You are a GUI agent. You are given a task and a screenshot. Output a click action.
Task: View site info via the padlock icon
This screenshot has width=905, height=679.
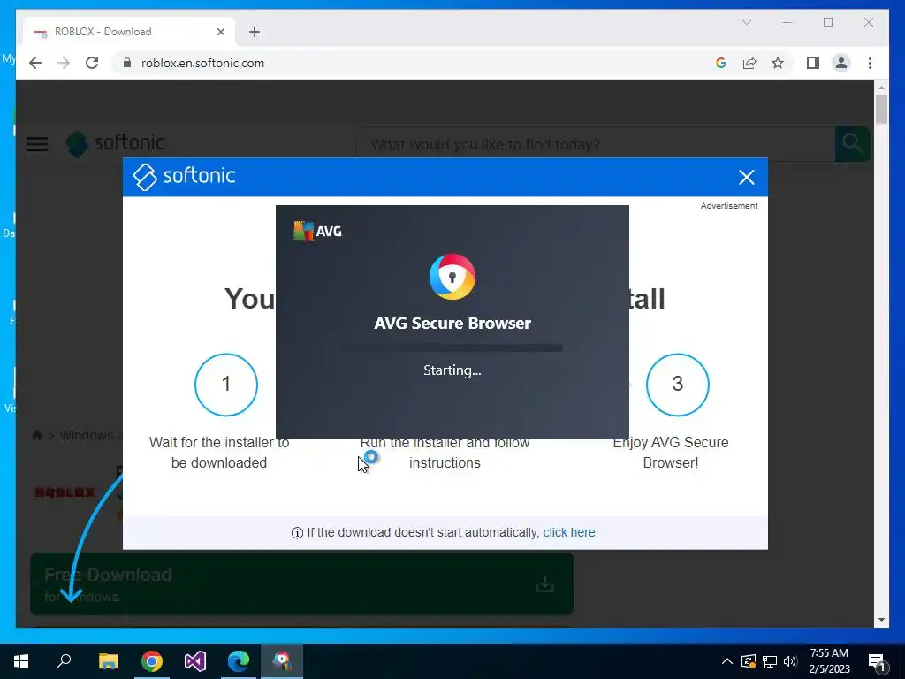(127, 63)
